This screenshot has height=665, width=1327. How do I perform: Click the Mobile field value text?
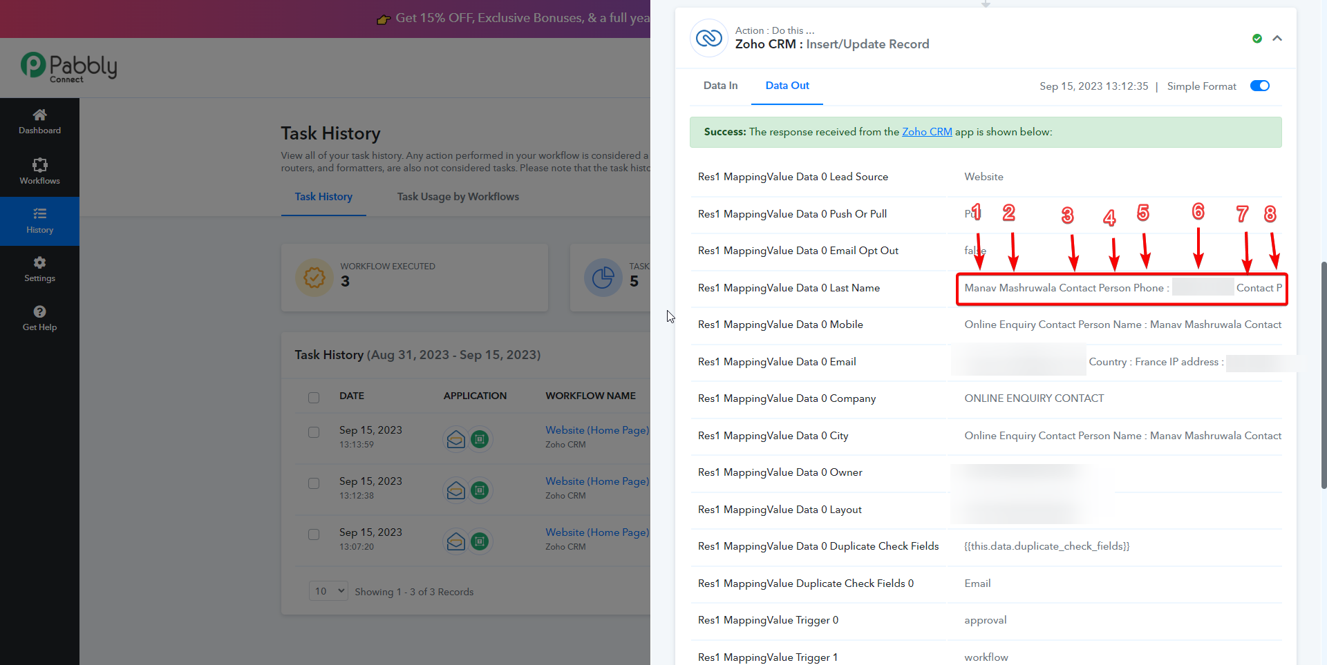[x=1123, y=325]
